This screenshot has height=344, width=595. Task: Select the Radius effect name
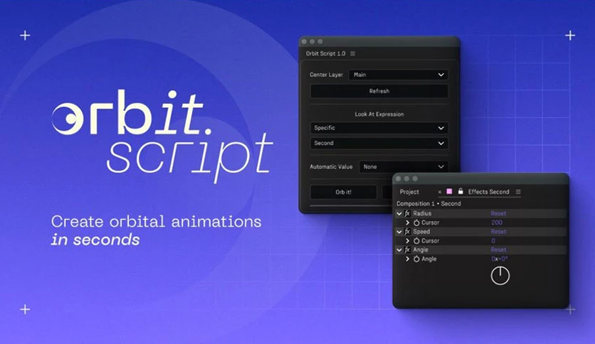[422, 213]
